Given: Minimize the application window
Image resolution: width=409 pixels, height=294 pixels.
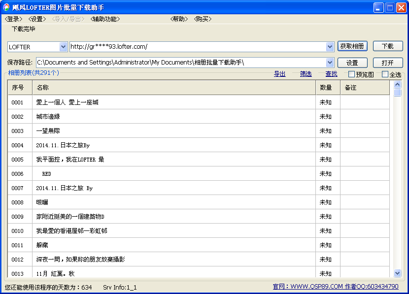Looking at the screenshot, I should [378, 7].
